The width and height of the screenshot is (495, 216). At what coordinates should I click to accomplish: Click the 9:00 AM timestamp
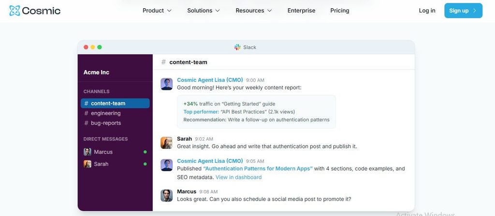(x=255, y=80)
